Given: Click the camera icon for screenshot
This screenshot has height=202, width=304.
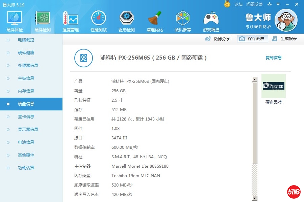Looking at the screenshot, I should 242,39.
